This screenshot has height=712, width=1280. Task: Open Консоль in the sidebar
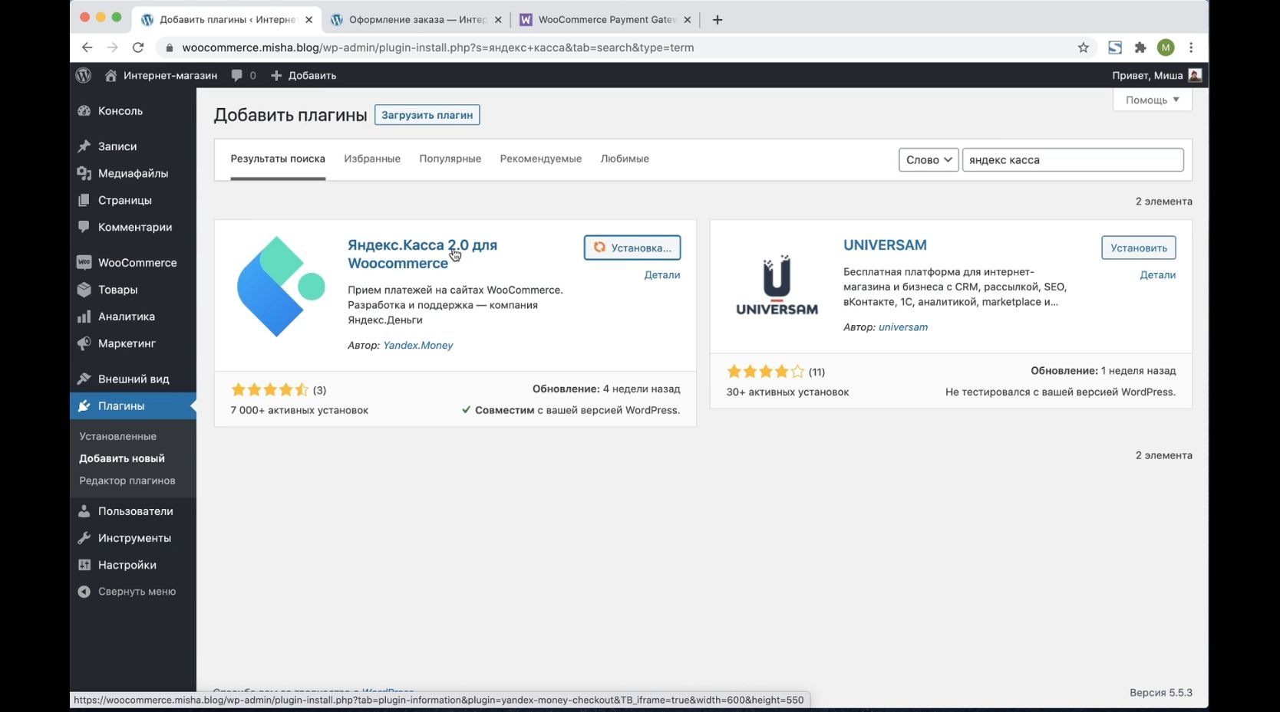133,111
